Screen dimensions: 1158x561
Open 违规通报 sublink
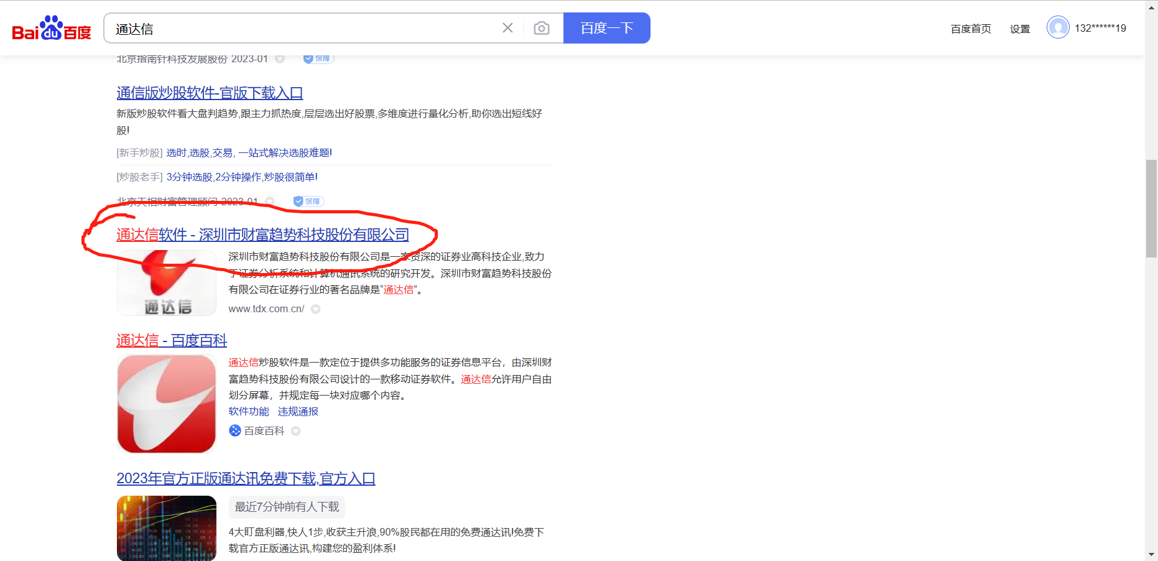(298, 412)
